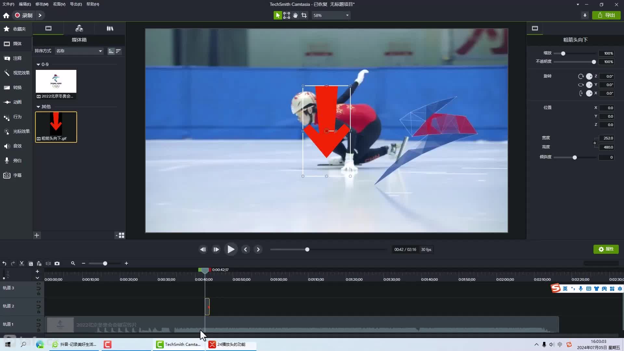The width and height of the screenshot is (624, 351).
Task: Select the arrow edit mode tool
Action: coord(278,15)
